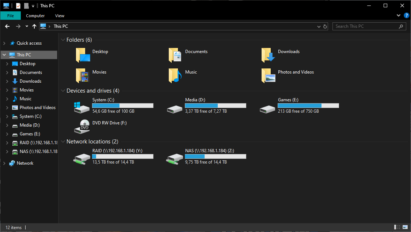
Task: Click the Forward navigation arrow
Action: (18, 26)
